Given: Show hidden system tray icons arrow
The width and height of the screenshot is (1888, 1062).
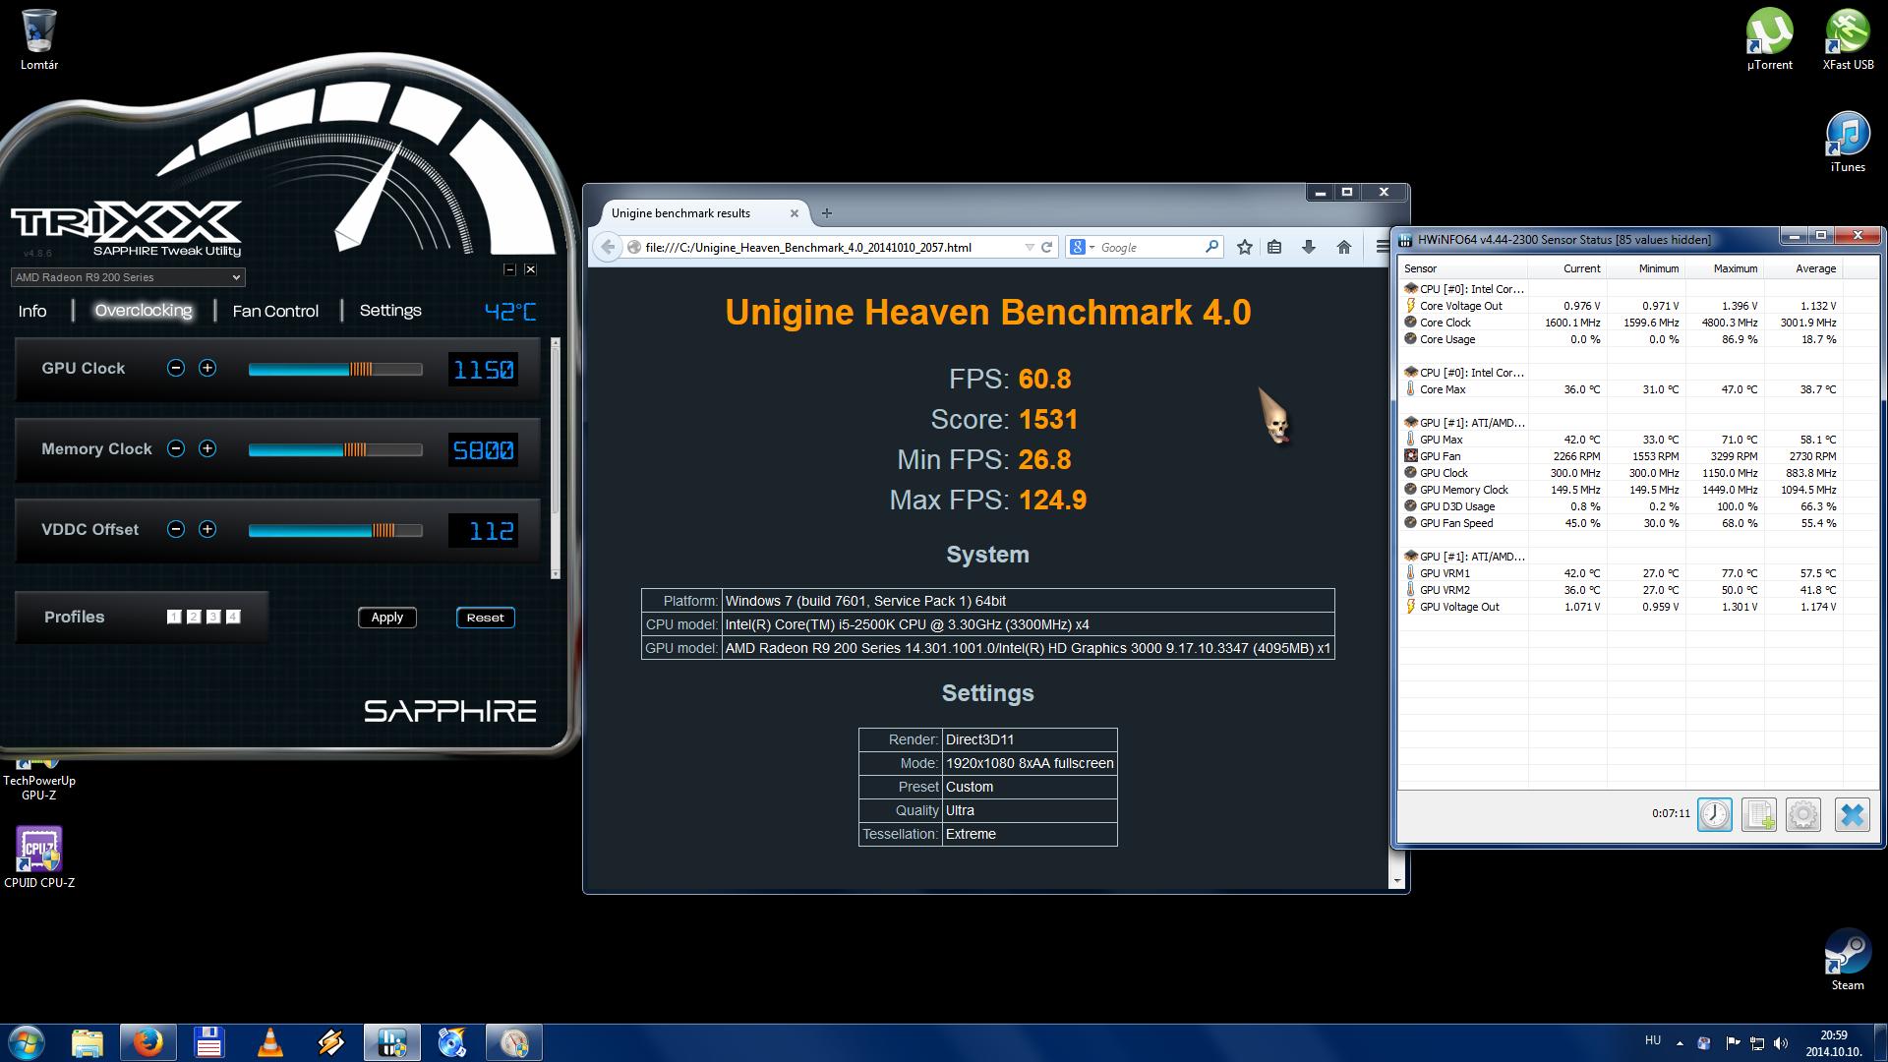Looking at the screenshot, I should 1680,1042.
